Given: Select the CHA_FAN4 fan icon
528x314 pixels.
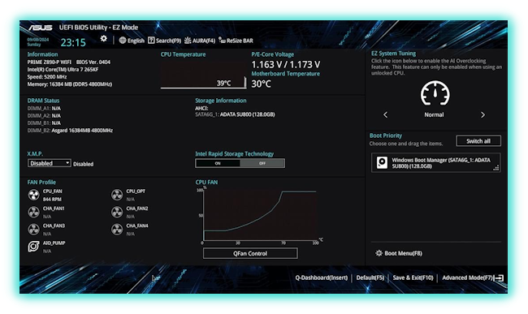Looking at the screenshot, I should [117, 230].
